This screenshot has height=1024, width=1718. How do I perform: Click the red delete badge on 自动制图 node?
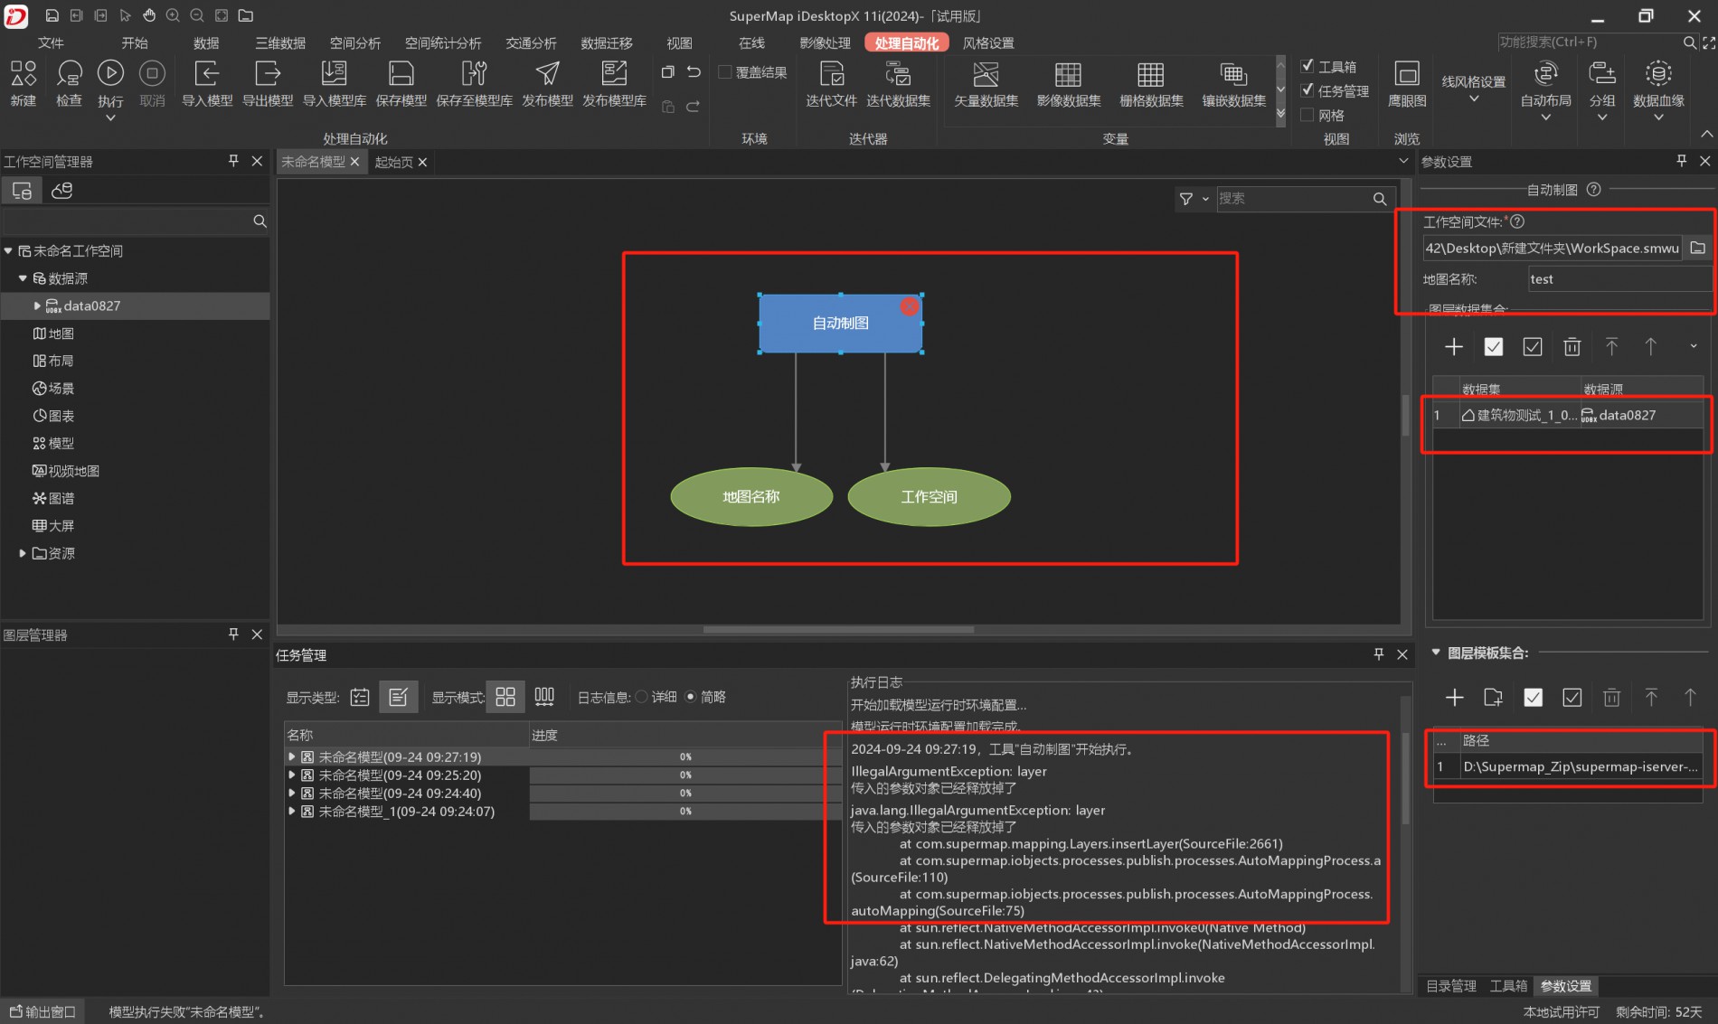pos(910,306)
